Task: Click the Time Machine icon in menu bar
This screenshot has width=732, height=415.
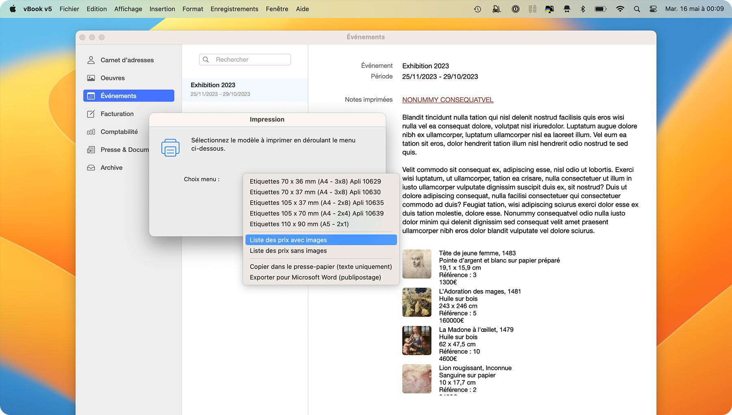Action: tap(477, 9)
